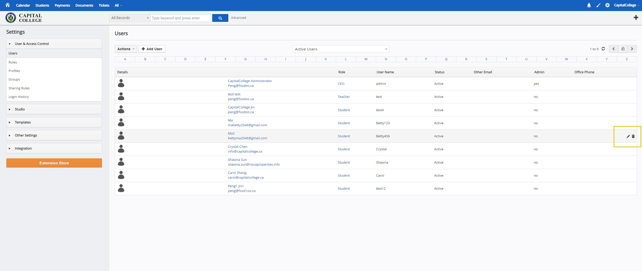Filter users by letter S
Screen dimensions: 642x271
[486, 59]
